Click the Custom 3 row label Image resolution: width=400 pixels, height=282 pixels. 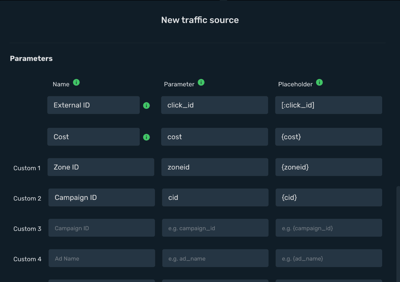pos(27,229)
